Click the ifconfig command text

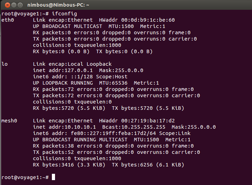click(64, 14)
